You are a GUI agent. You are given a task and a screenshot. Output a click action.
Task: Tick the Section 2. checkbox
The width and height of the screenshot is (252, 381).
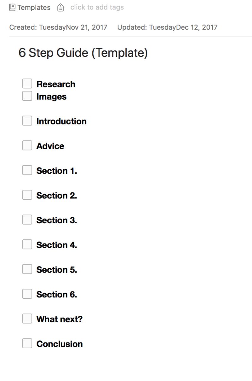click(27, 195)
